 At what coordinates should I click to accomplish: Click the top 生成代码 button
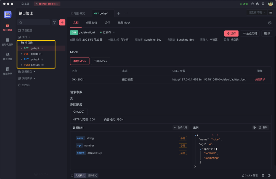250,33
